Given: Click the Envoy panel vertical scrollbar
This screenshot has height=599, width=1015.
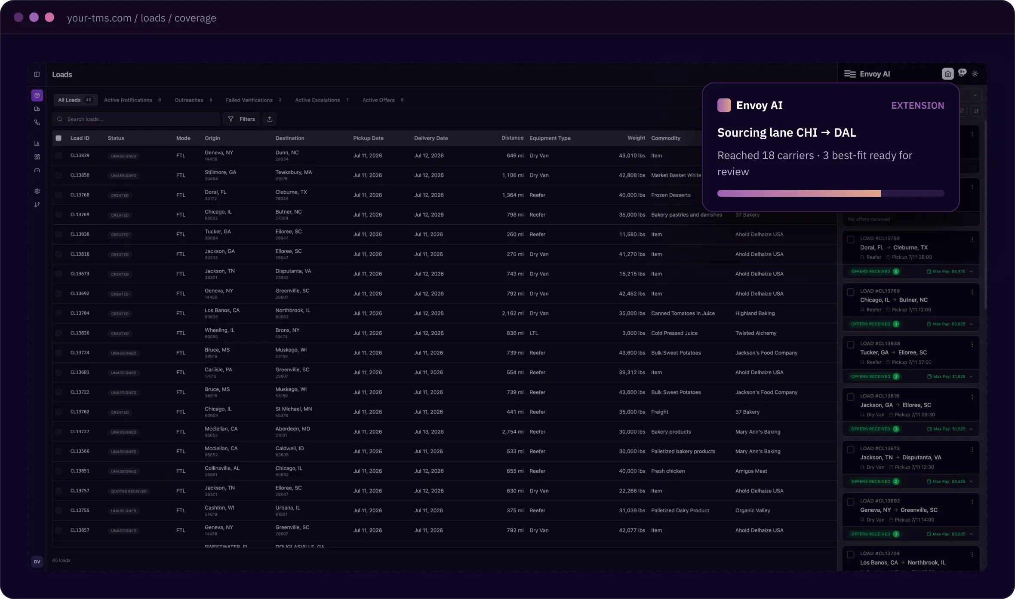Looking at the screenshot, I should point(985,215).
